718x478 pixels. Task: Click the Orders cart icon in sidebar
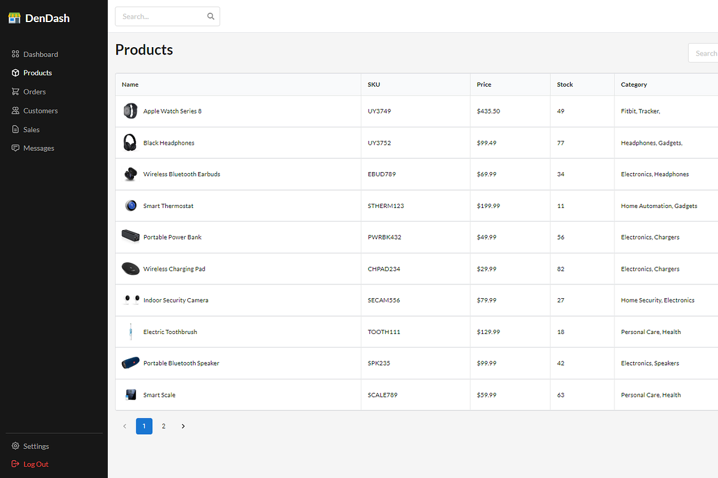[16, 92]
